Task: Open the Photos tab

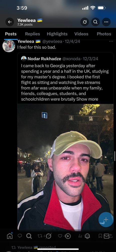Action: pos(104,34)
